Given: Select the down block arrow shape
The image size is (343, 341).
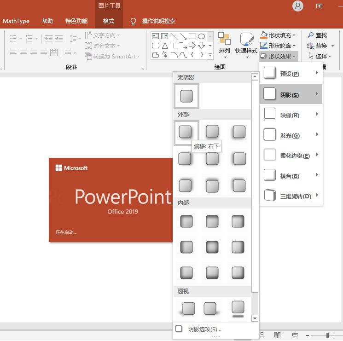Looking at the screenshot, I should tap(201, 46).
